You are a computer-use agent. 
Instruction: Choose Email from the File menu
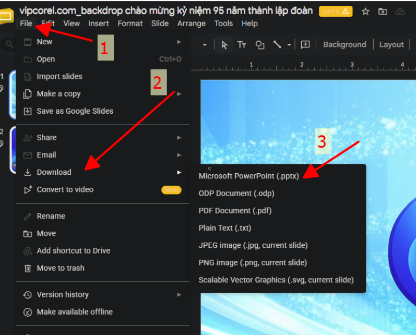click(x=102, y=155)
